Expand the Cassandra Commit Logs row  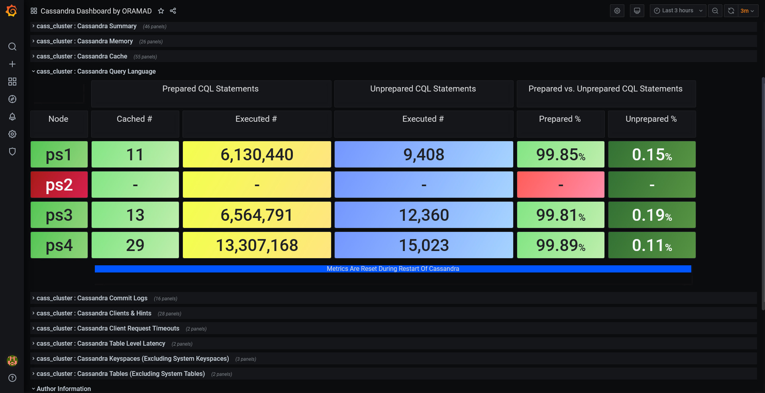click(92, 298)
